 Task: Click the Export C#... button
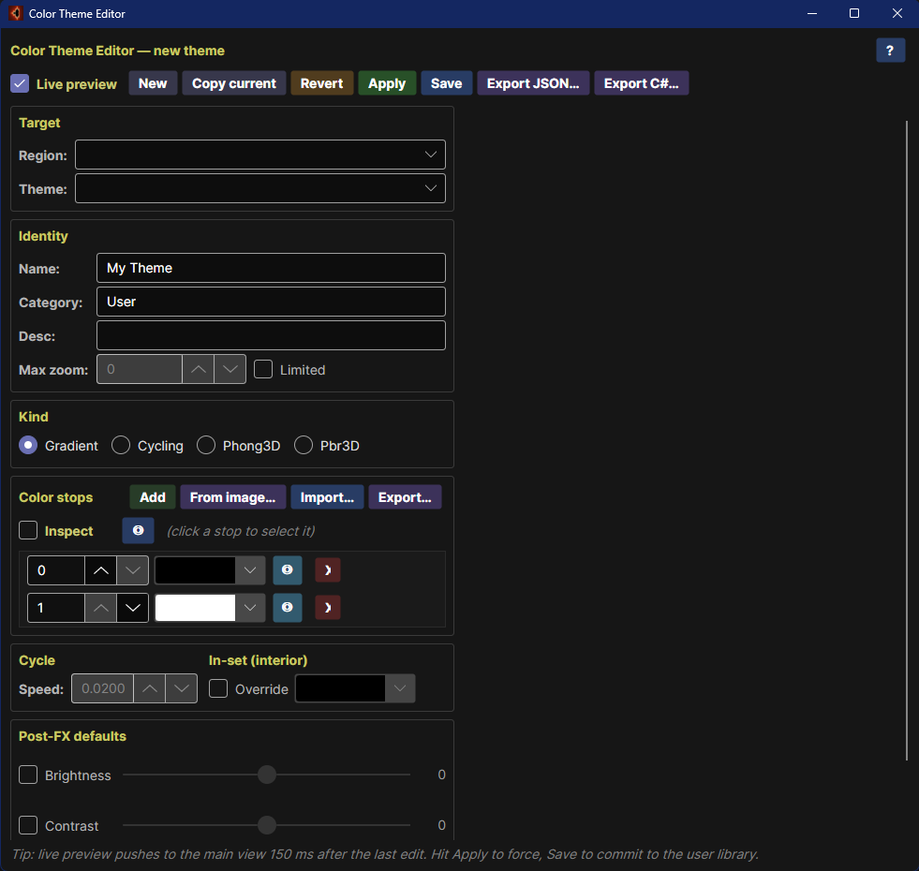(641, 83)
